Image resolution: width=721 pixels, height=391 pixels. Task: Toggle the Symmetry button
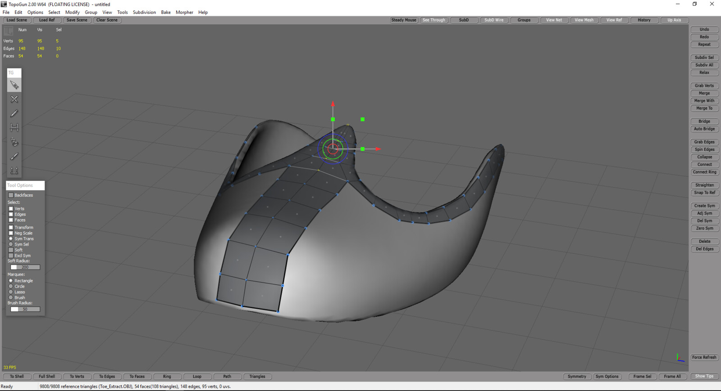(577, 376)
